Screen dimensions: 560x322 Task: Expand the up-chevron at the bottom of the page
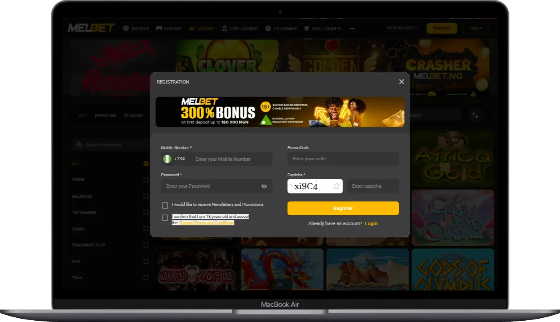click(x=280, y=284)
